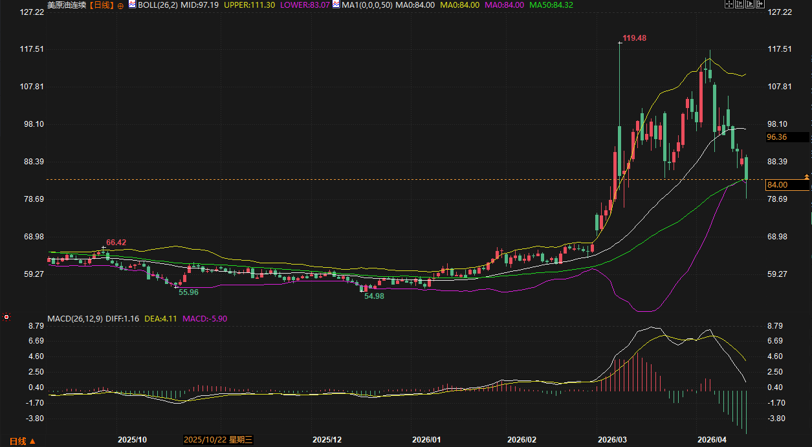Click the 54.98 low price label
This screenshot has height=447, width=812.
pyautogui.click(x=374, y=296)
